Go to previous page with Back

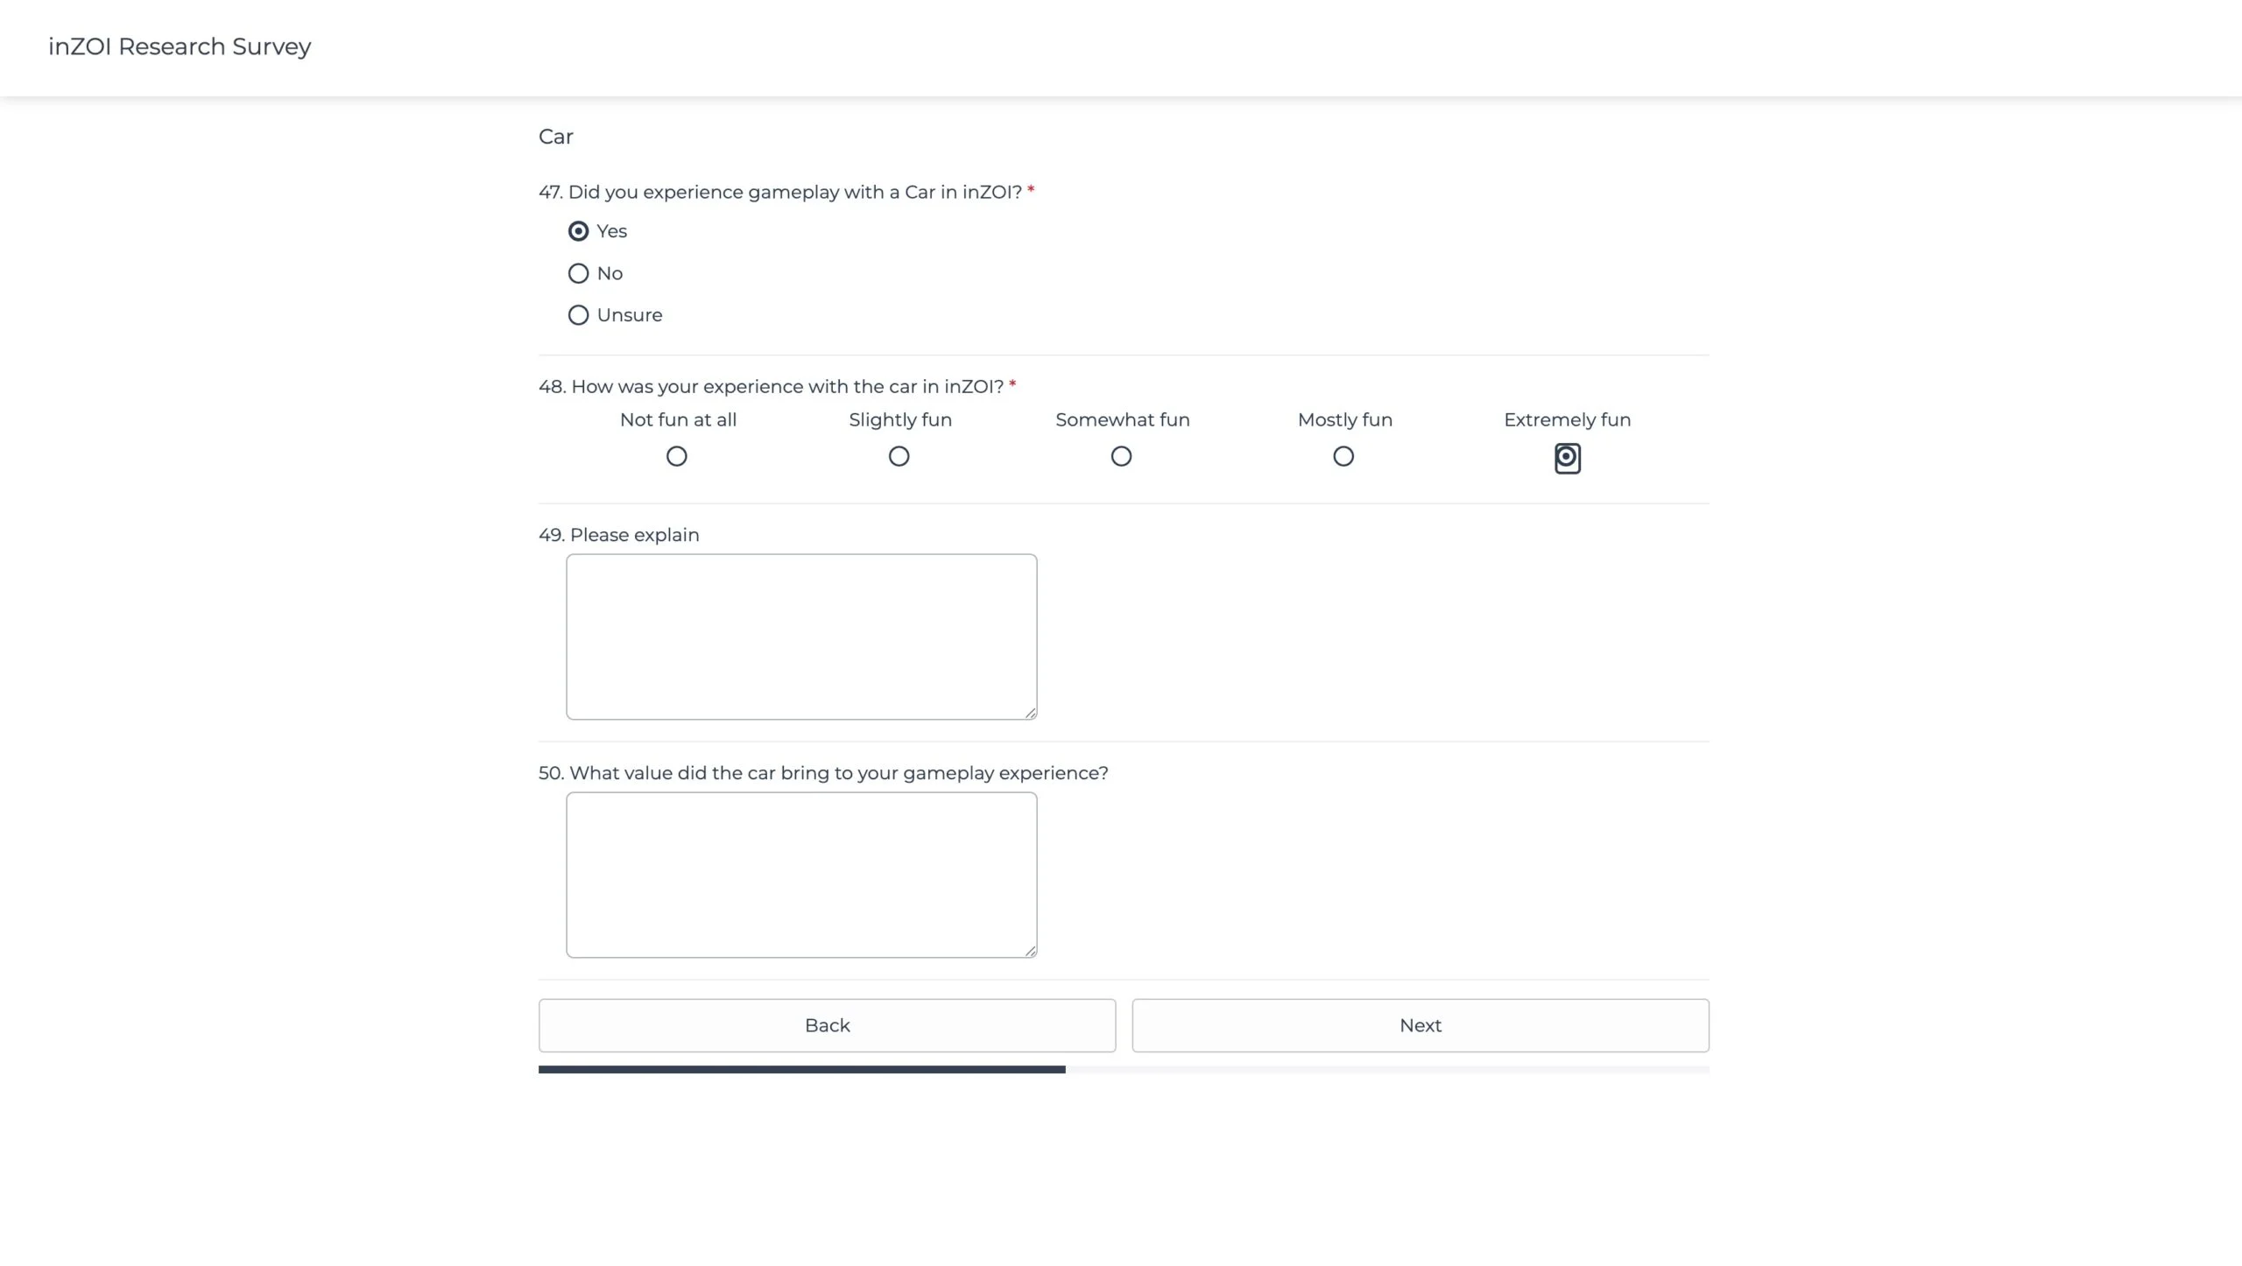(827, 1025)
